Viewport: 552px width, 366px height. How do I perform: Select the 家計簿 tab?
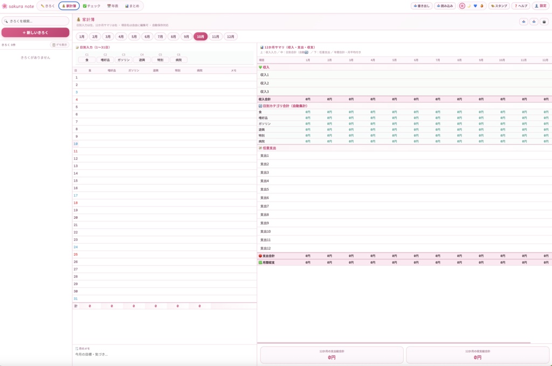[x=69, y=6]
